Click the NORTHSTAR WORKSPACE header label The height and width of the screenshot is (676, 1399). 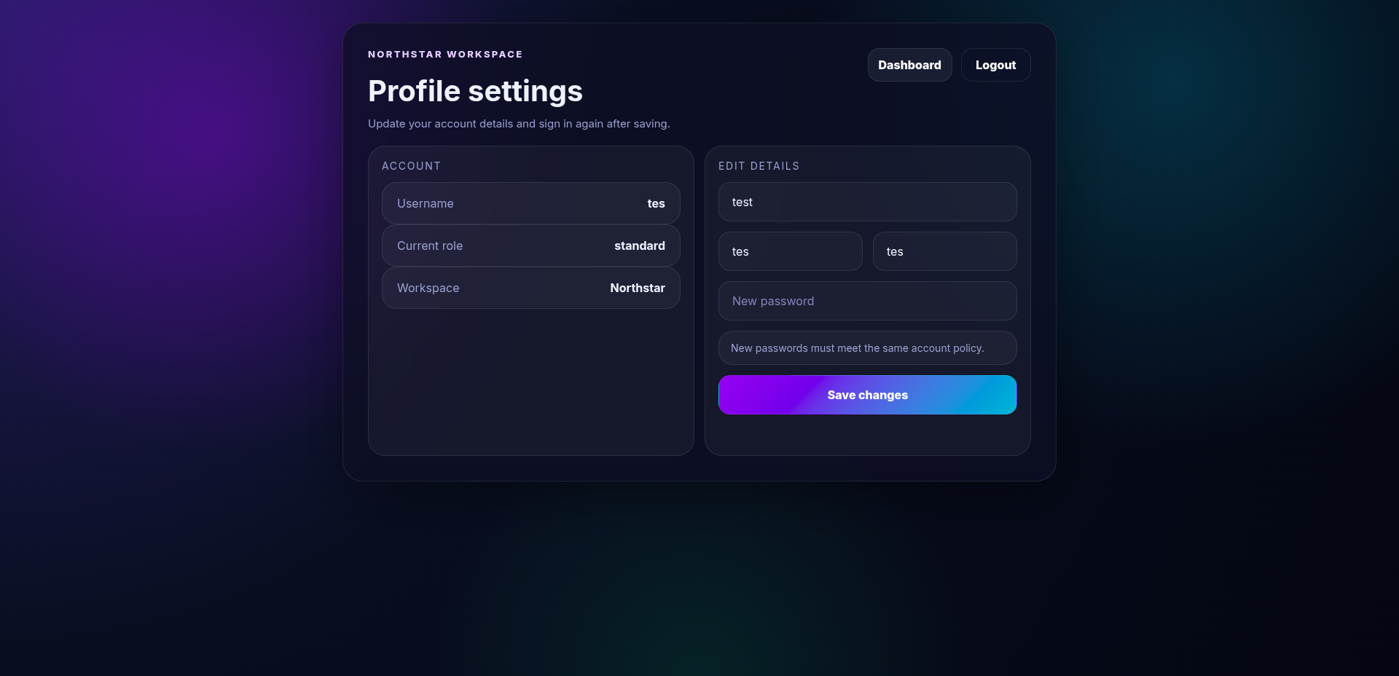click(445, 55)
